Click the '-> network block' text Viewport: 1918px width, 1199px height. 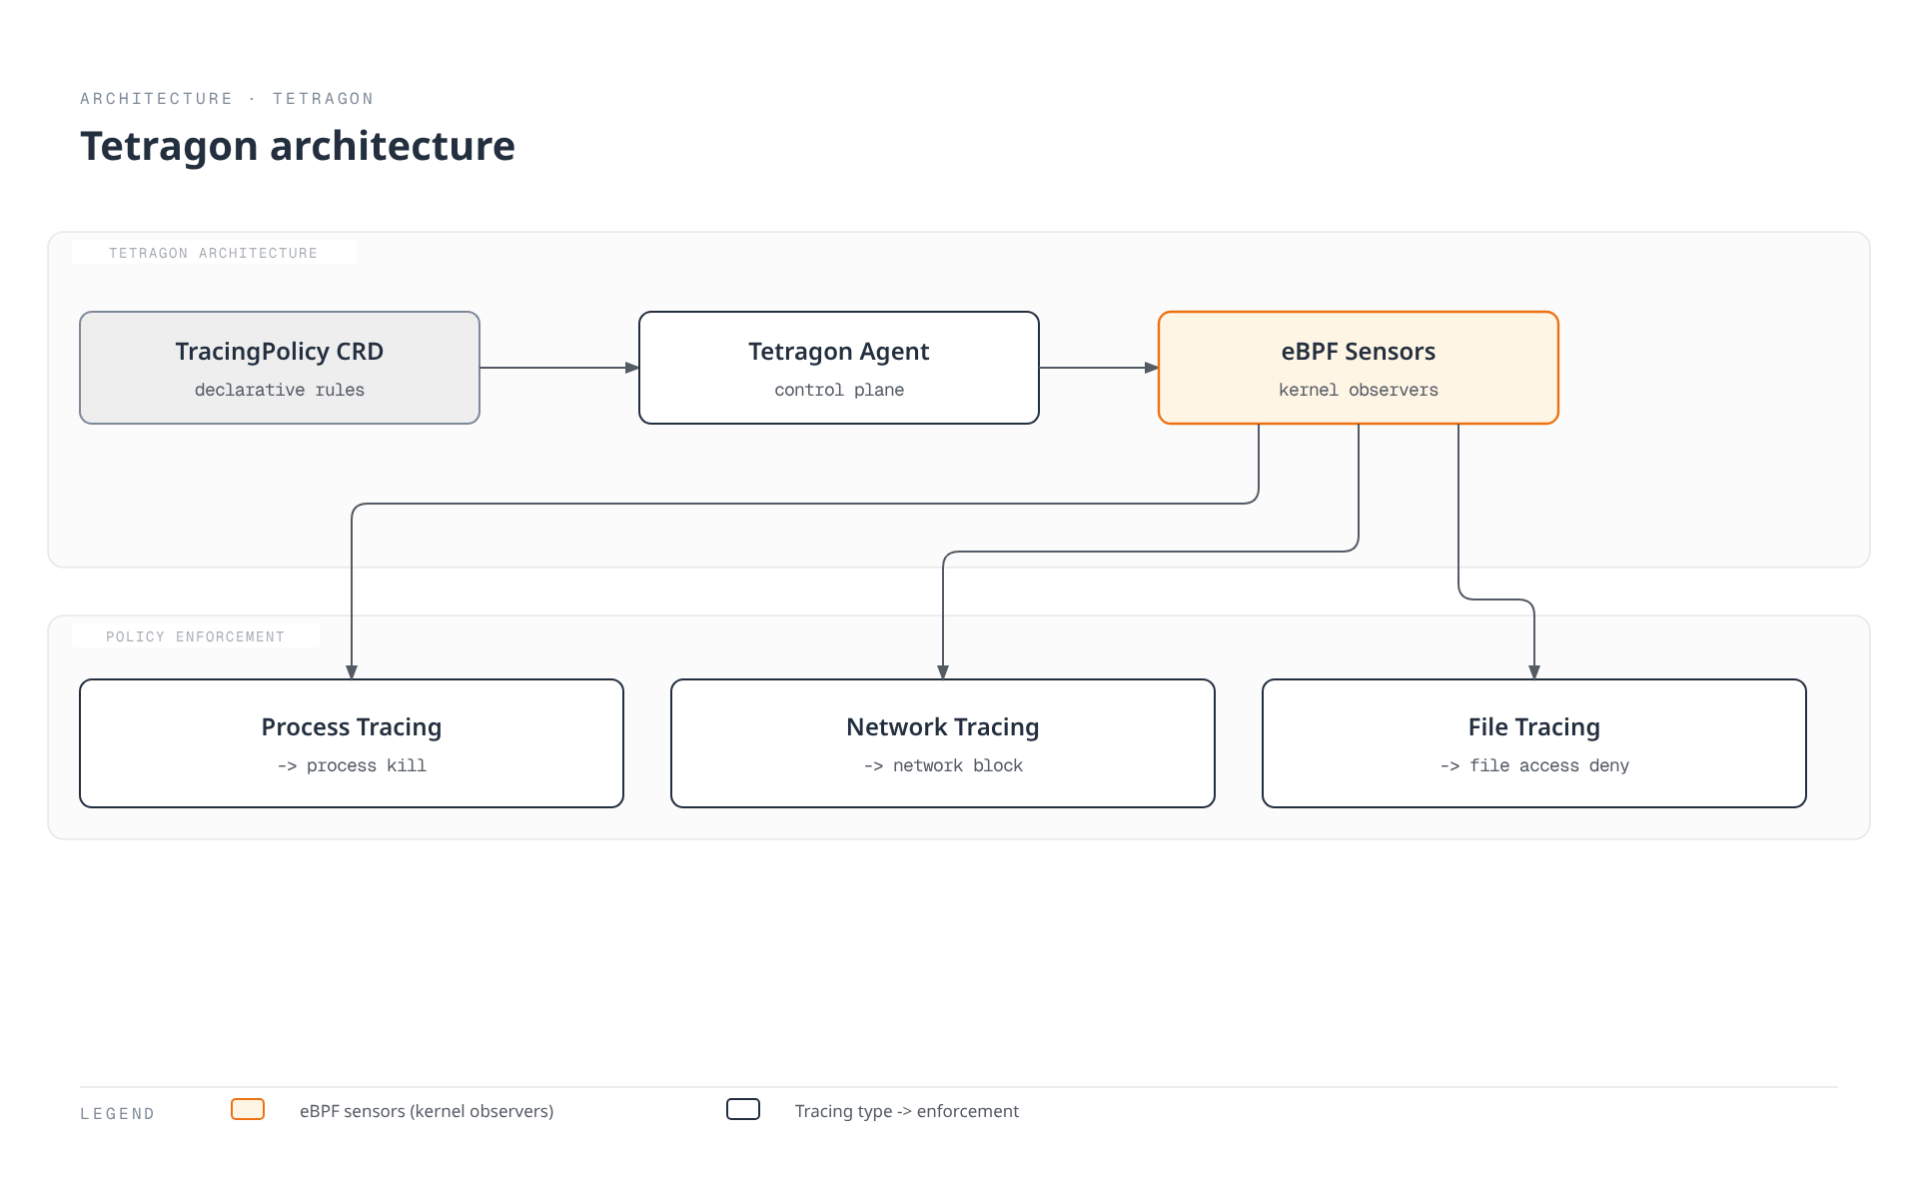pos(943,765)
